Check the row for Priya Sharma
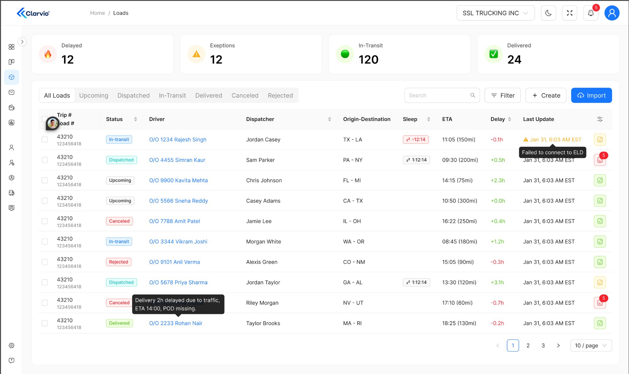The height and width of the screenshot is (374, 629). pyautogui.click(x=45, y=282)
